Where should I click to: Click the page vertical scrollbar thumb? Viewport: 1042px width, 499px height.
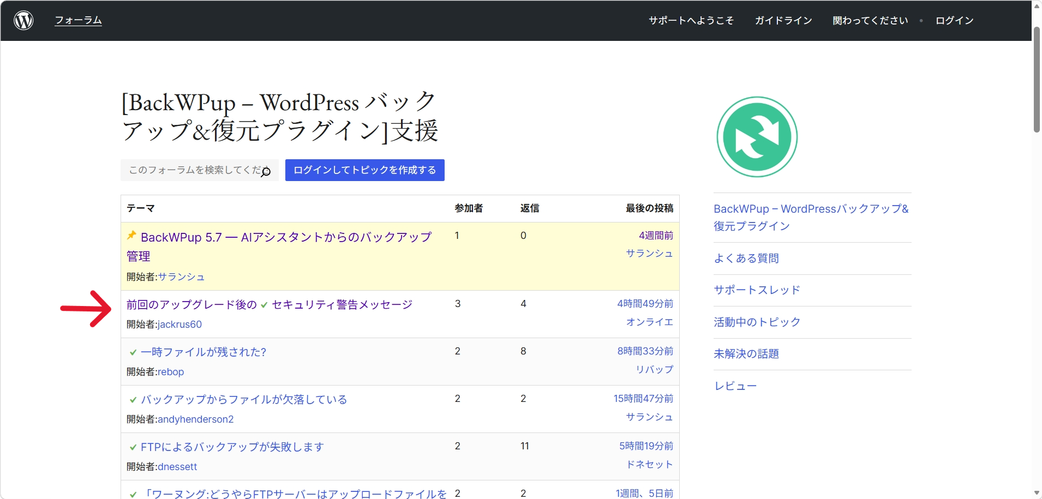click(1037, 79)
